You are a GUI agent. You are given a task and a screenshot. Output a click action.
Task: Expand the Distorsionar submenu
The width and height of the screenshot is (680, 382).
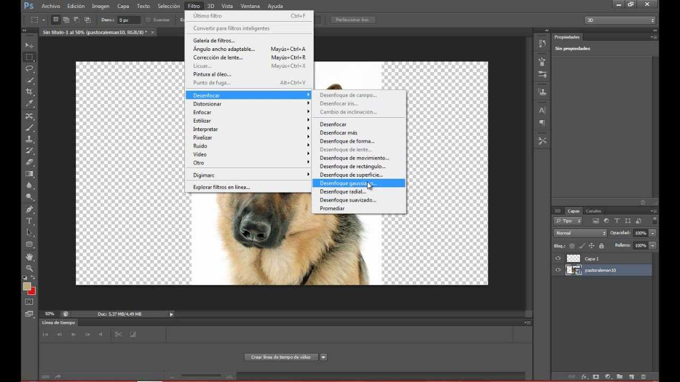point(248,104)
